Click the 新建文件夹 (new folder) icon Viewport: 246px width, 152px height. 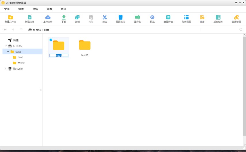coord(10,18)
